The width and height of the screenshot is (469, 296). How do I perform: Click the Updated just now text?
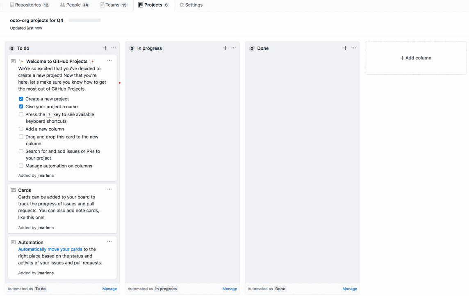[26, 28]
